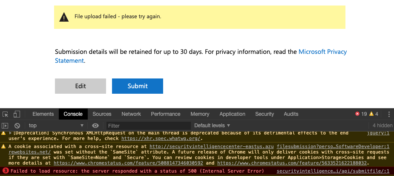Open DevTools three-dot menu
The image size is (394, 176).
pos(389,114)
